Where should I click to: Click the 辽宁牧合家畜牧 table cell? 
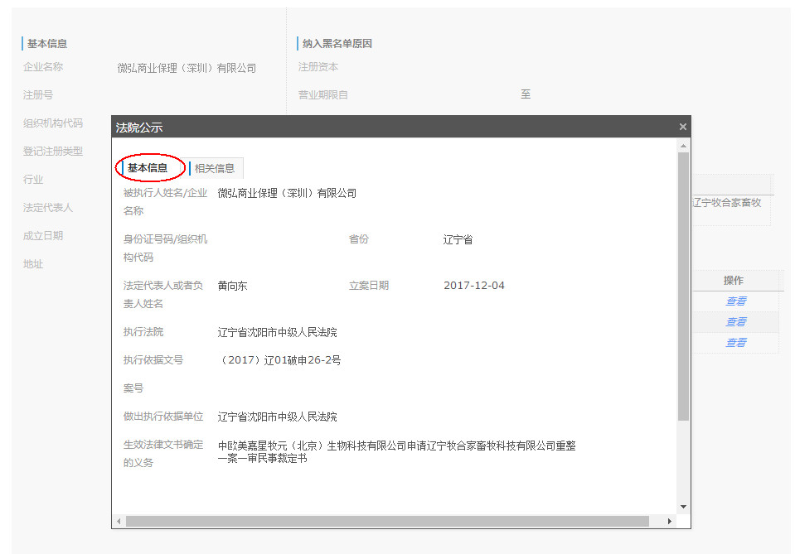pyautogui.click(x=727, y=202)
